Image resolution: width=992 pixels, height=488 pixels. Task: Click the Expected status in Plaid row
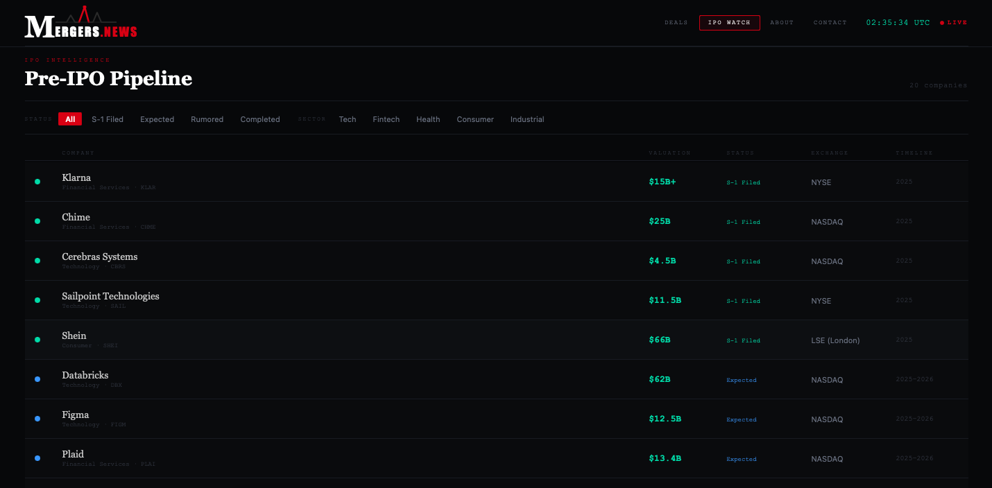click(x=742, y=459)
